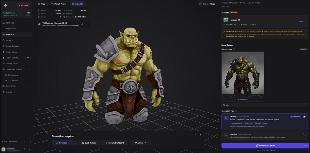Viewport: 310px width, 153px height.
Task: Click the LowPoly lightning icon
Action: 226,136
